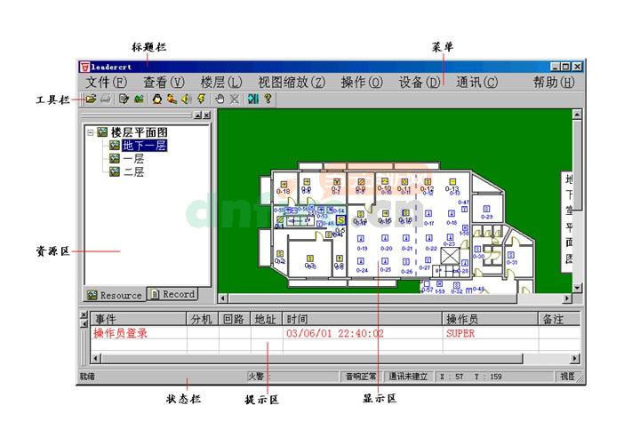Click the penguin icon in toolbar
Viewport: 640px width, 429px height.
(157, 99)
